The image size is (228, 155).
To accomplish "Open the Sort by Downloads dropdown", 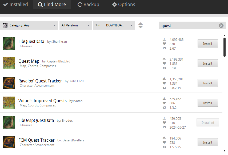I will coord(114,25).
